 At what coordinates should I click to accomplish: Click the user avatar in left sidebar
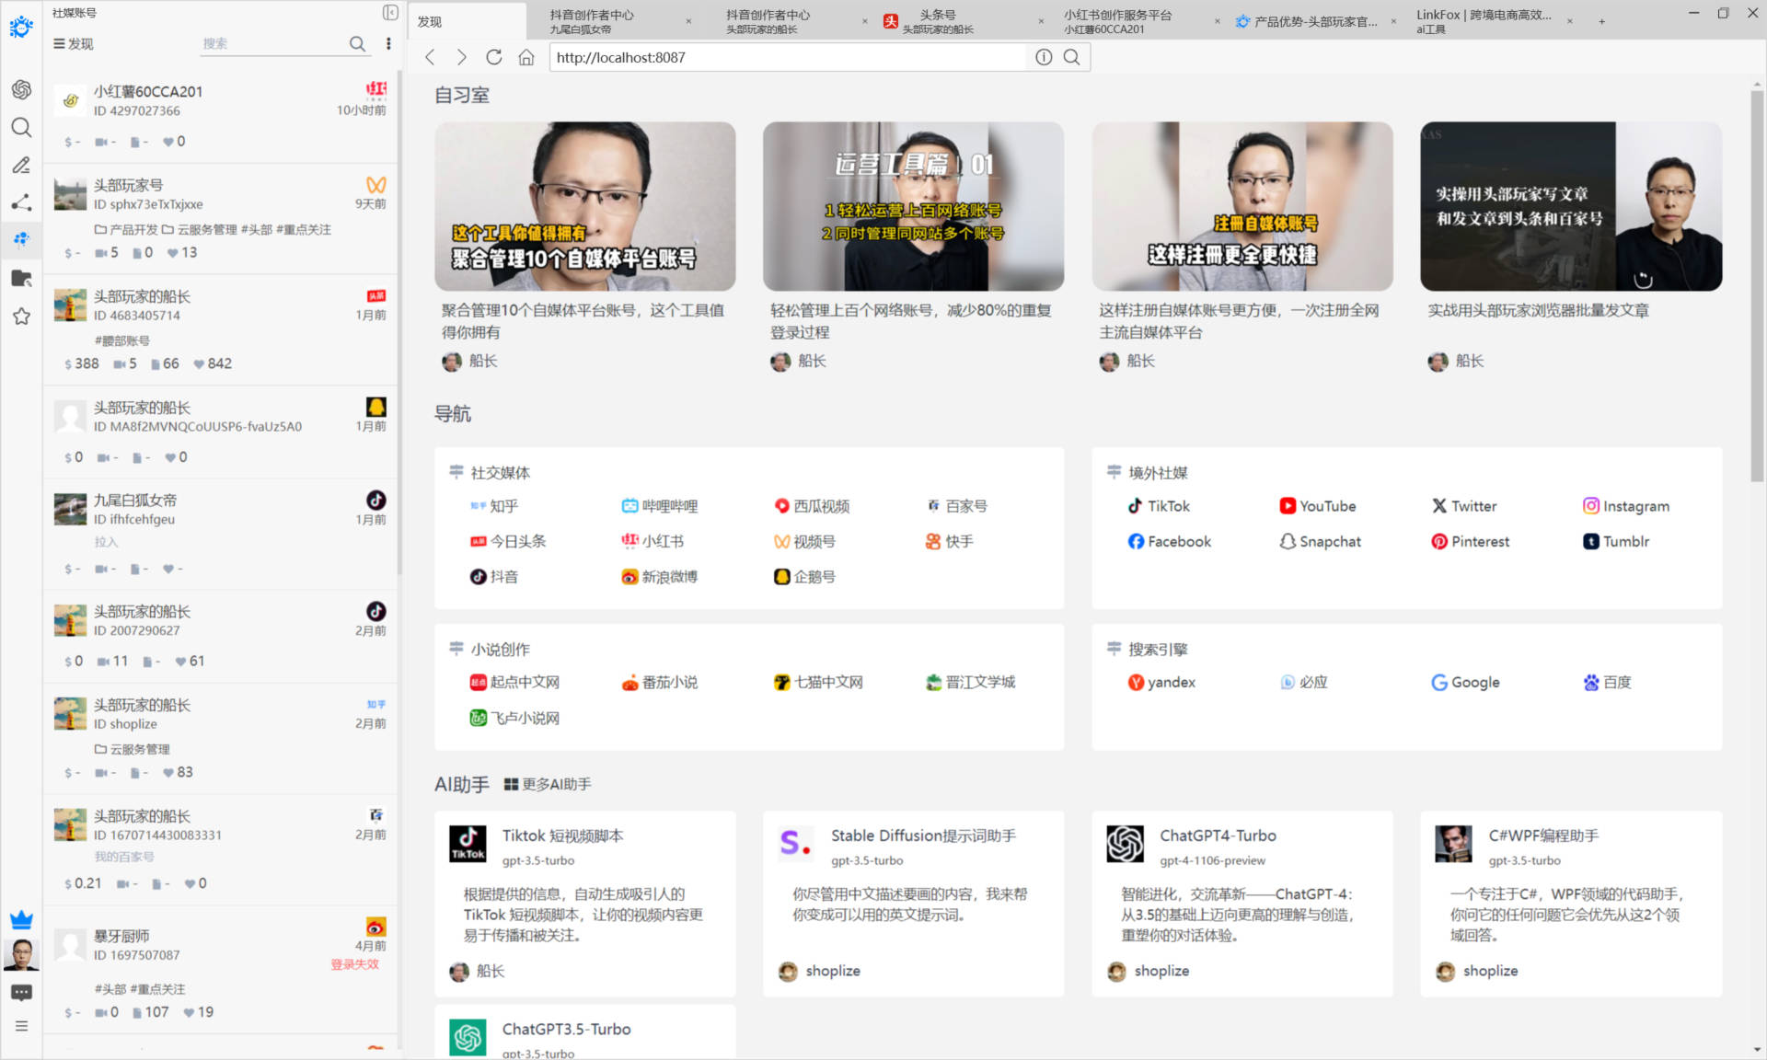pyautogui.click(x=21, y=954)
